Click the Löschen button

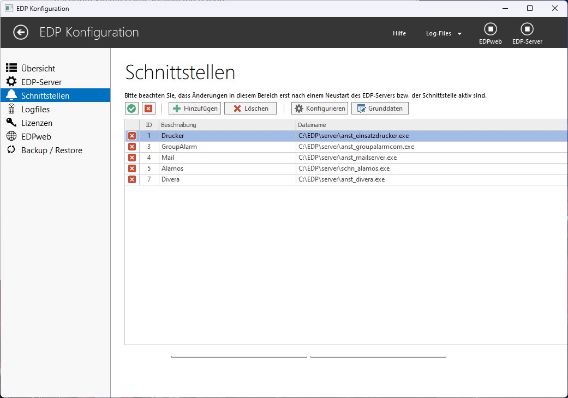point(250,108)
